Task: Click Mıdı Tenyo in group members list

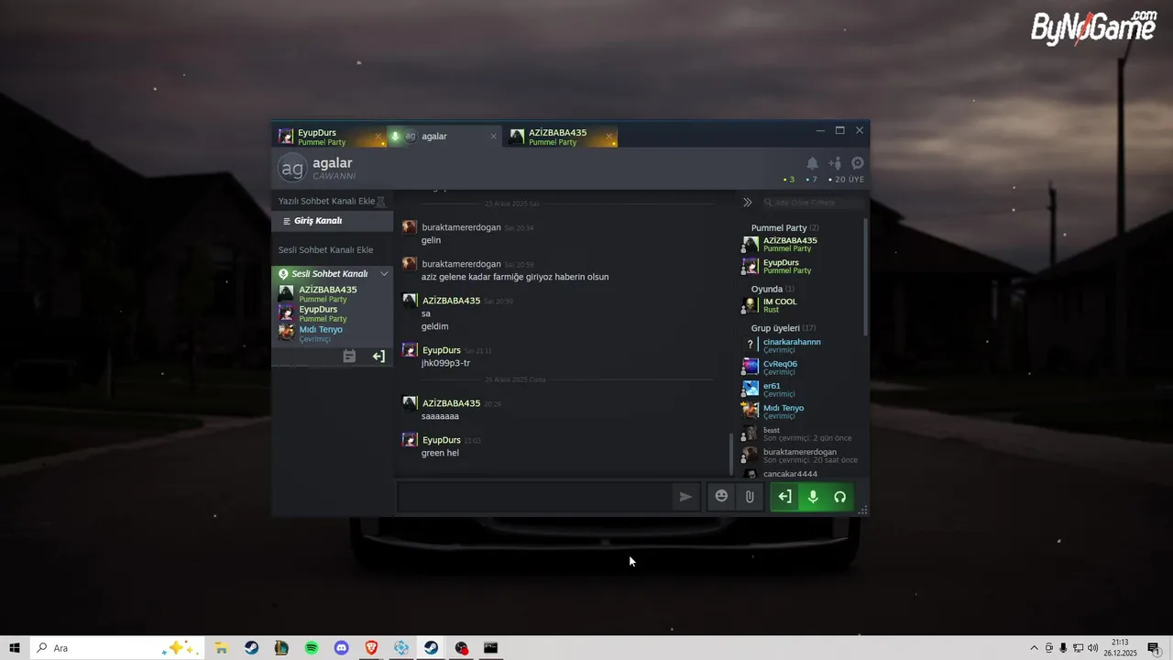Action: point(784,412)
